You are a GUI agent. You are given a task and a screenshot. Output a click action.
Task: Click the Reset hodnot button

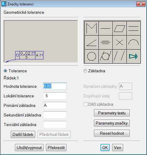[x=112, y=133]
